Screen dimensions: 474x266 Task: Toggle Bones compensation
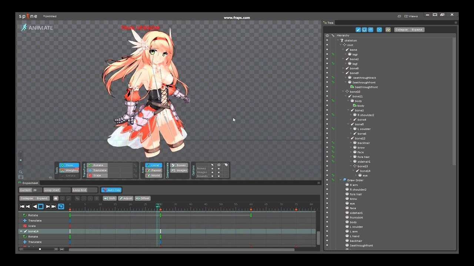click(178, 165)
